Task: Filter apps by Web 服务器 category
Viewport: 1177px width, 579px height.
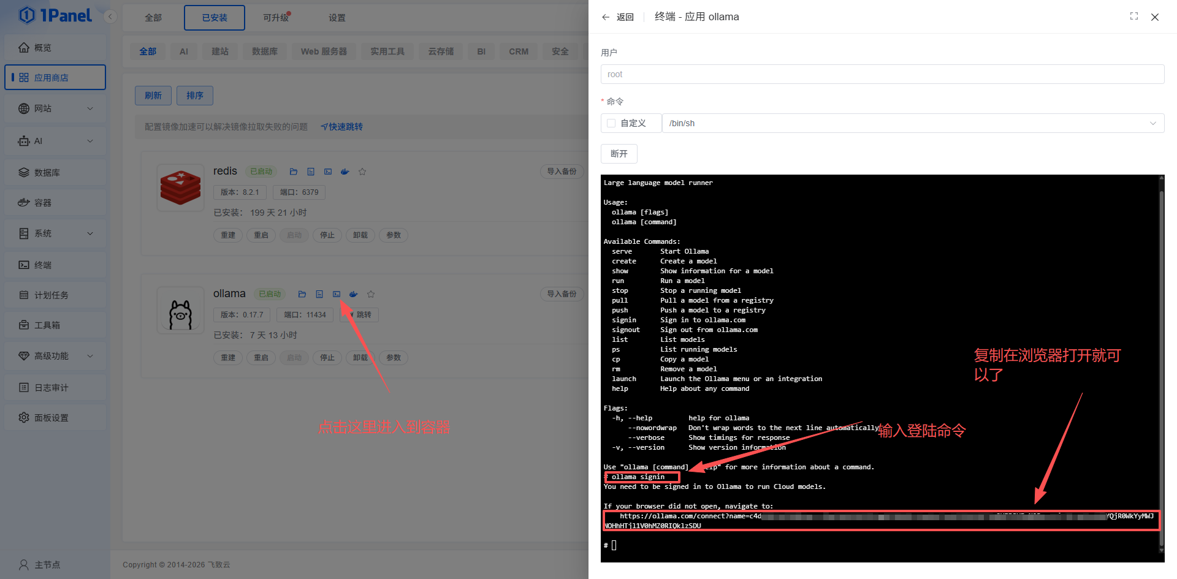Action: click(x=324, y=51)
